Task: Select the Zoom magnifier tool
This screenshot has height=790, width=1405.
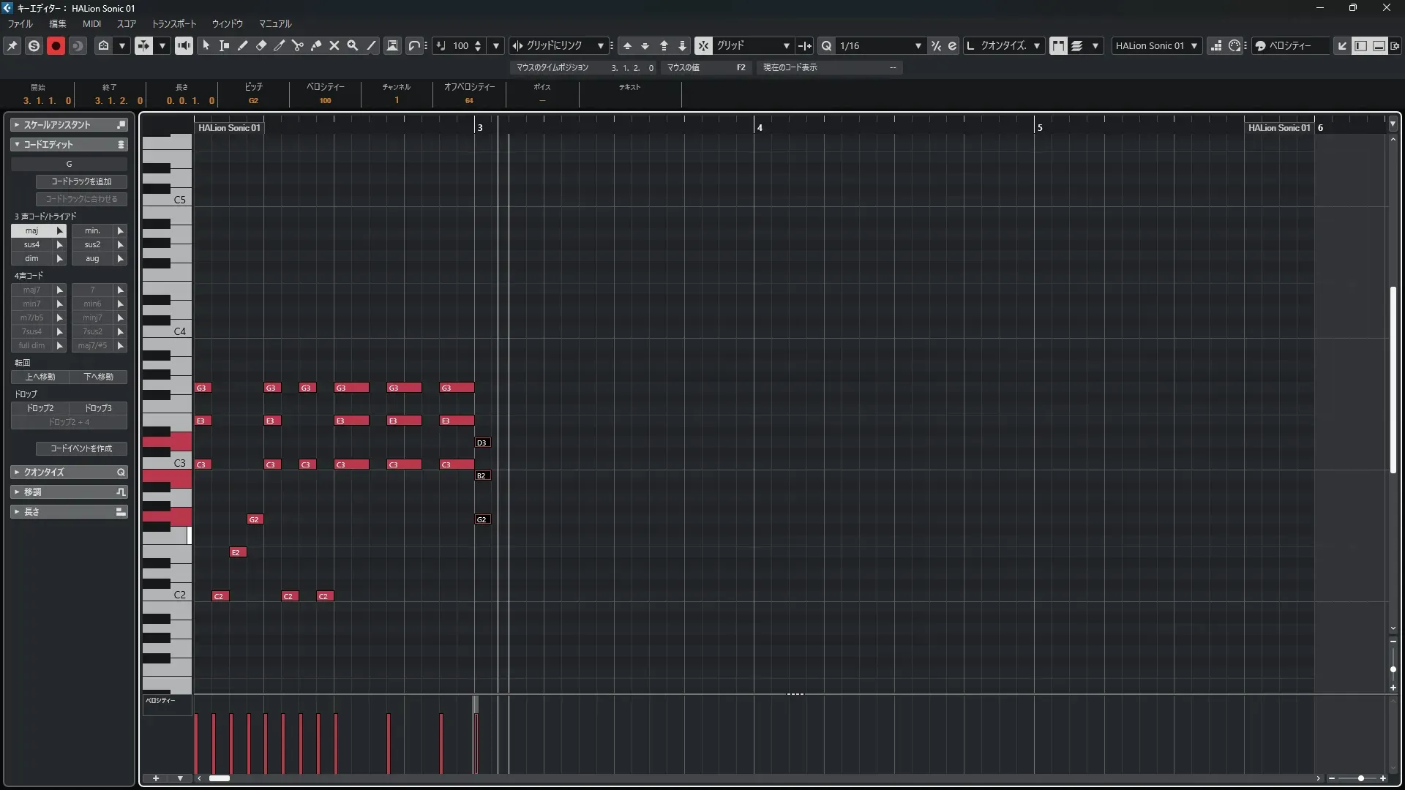Action: (x=353, y=45)
